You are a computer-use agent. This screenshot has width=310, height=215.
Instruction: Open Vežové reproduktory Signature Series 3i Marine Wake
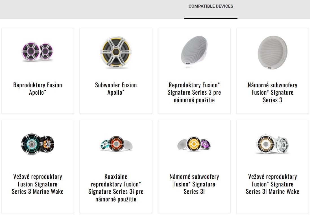pos(272,184)
